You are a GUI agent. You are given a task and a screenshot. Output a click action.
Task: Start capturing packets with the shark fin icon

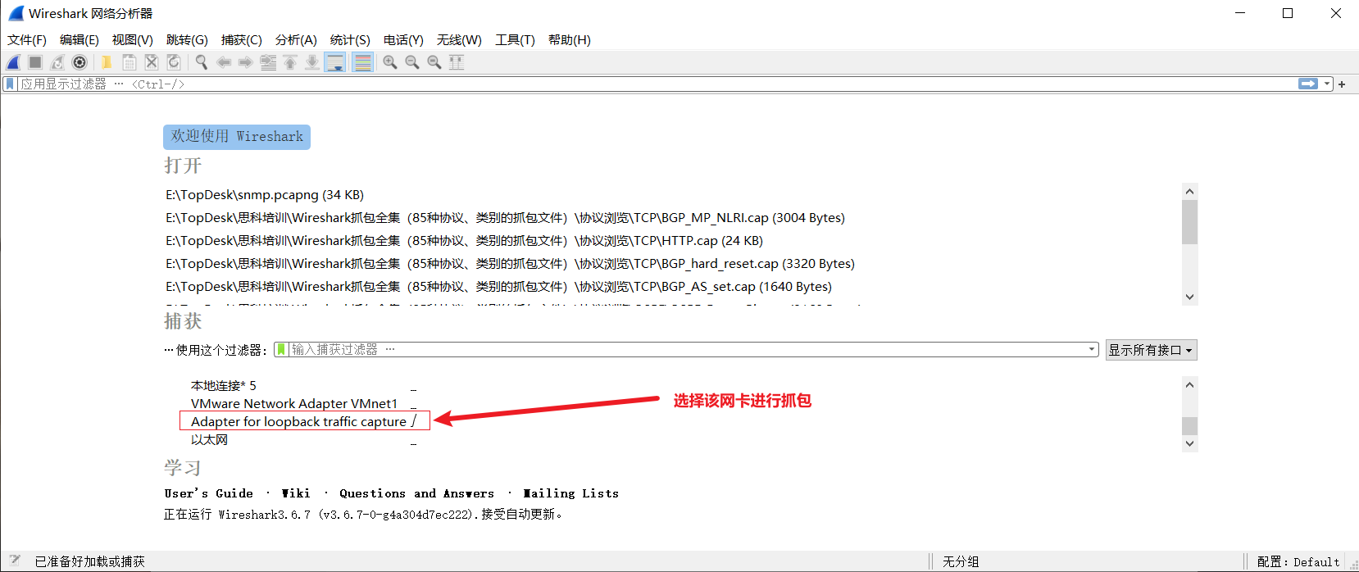[x=14, y=62]
